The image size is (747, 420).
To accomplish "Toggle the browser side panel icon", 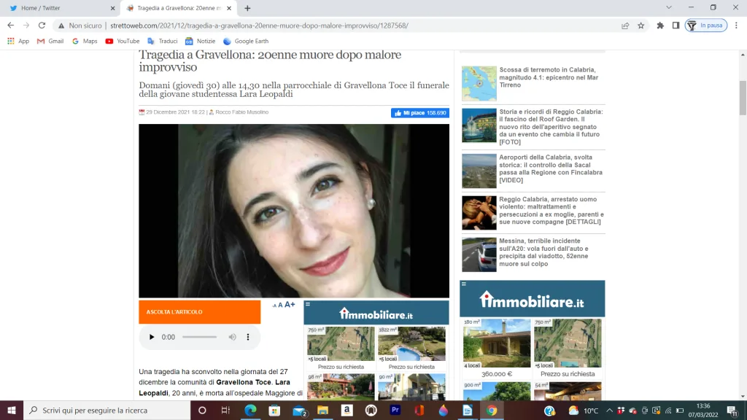I will [676, 26].
